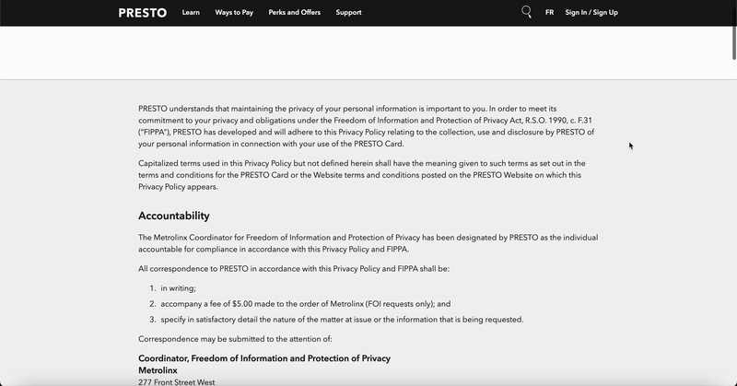
Task: Click the PRESTO logo in header
Action: point(143,13)
